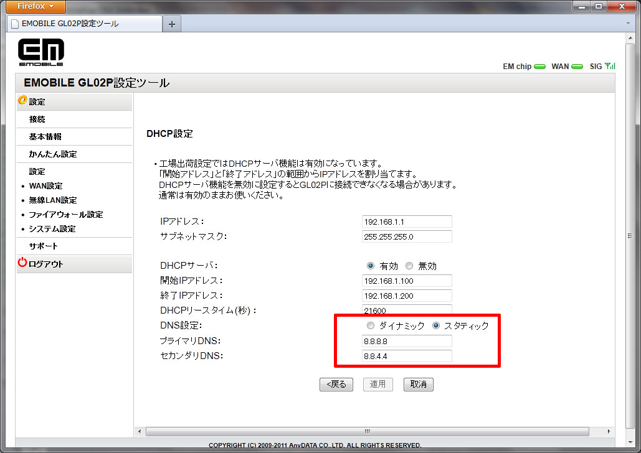
Task: Check the SIG signal strength icon
Action: pyautogui.click(x=610, y=66)
